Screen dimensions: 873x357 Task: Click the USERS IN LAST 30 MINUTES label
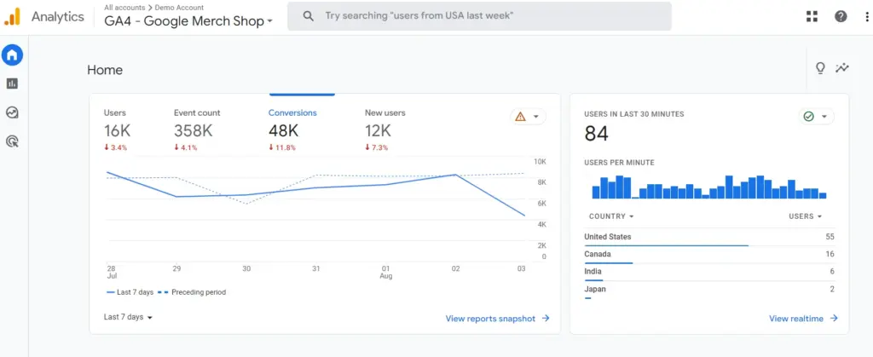click(634, 114)
